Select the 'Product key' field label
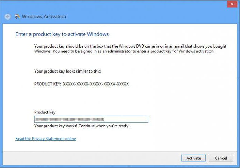 (45, 112)
